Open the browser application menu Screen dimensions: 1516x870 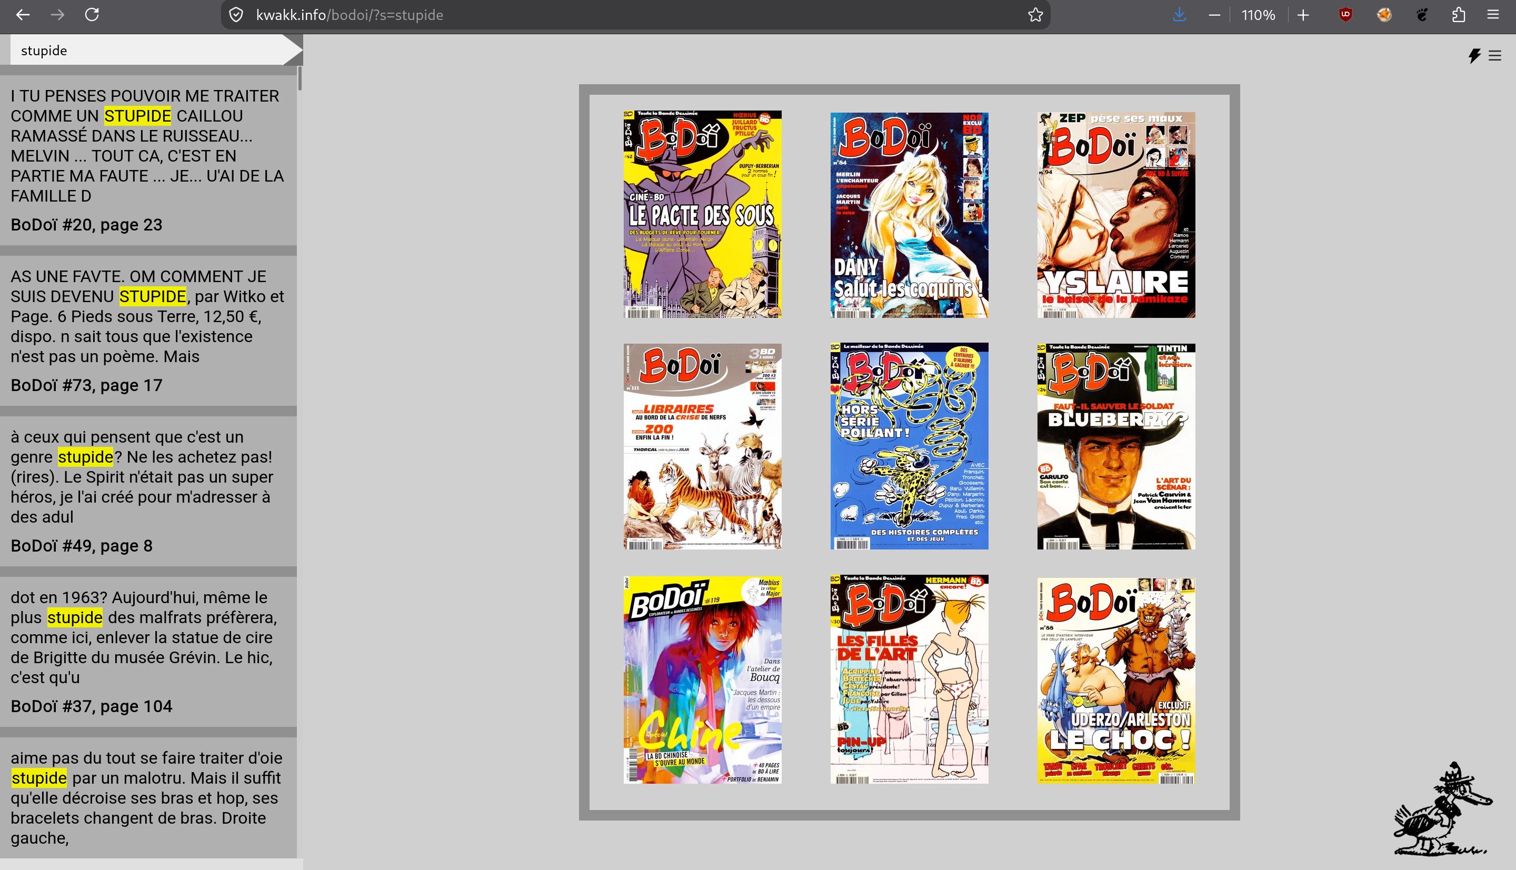[x=1493, y=15]
